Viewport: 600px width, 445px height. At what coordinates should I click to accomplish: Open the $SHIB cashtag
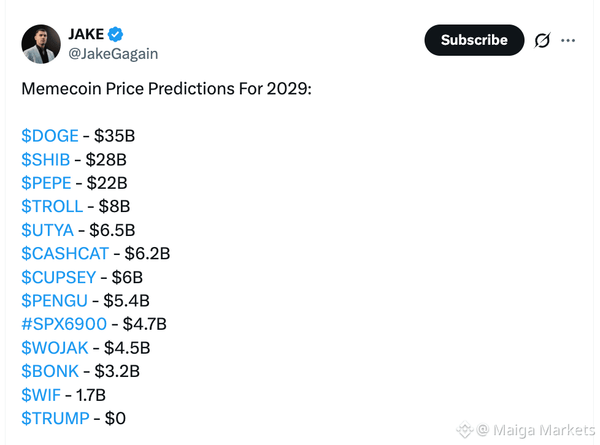coord(45,160)
